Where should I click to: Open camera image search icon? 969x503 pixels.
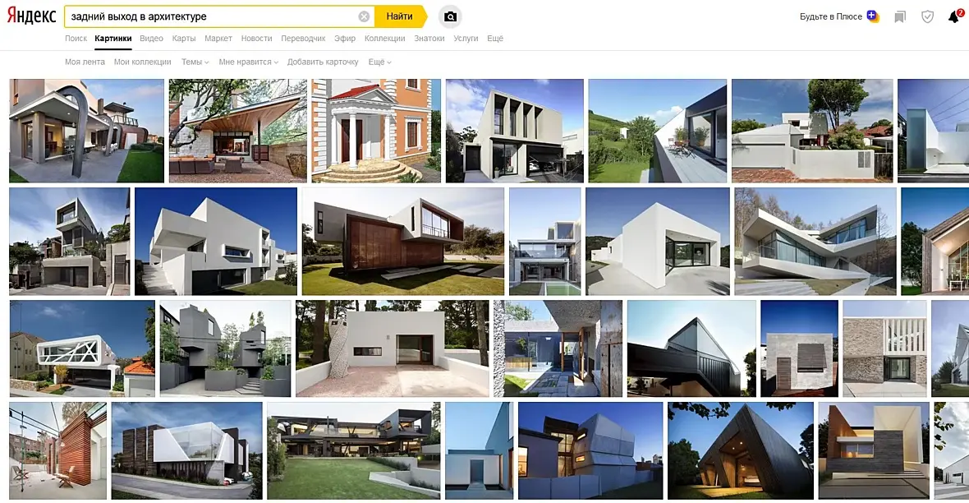coord(451,16)
